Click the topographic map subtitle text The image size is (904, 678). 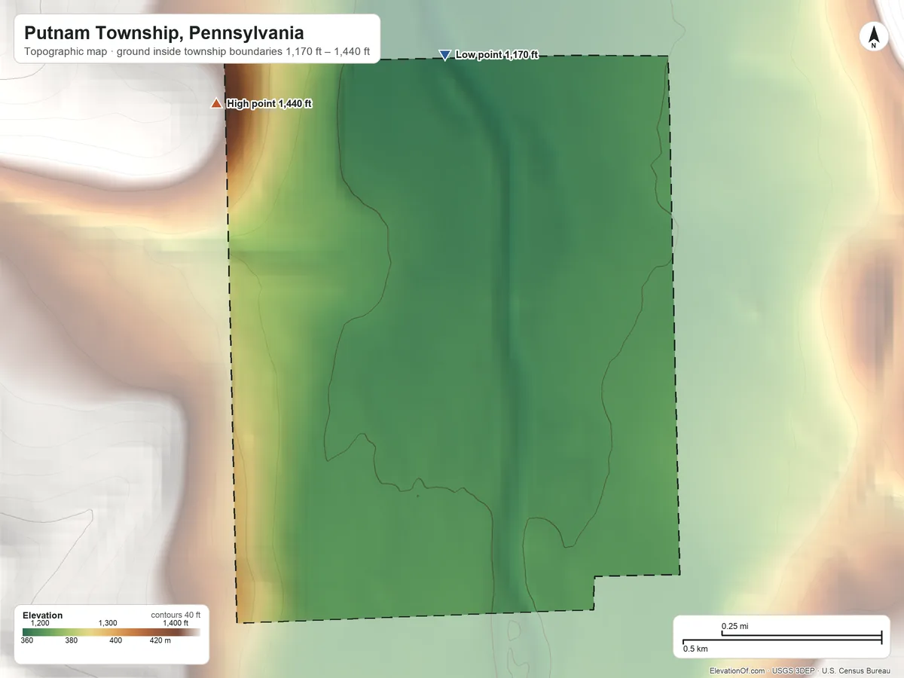tap(197, 53)
